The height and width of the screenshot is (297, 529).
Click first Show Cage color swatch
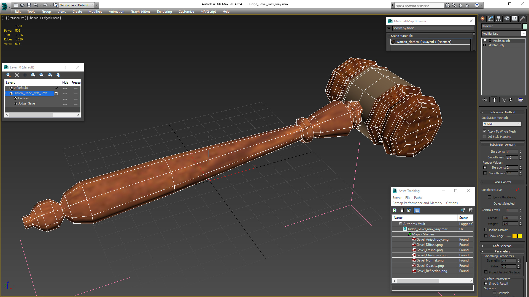(514, 236)
